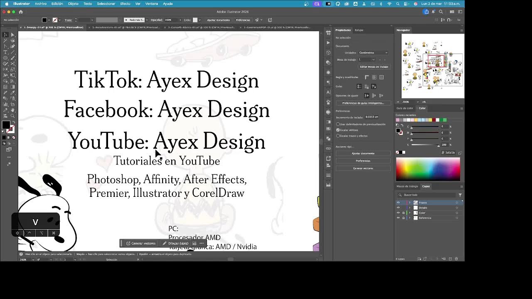Click the Navegador document thumbnail
The image size is (532, 299).
pyautogui.click(x=433, y=66)
